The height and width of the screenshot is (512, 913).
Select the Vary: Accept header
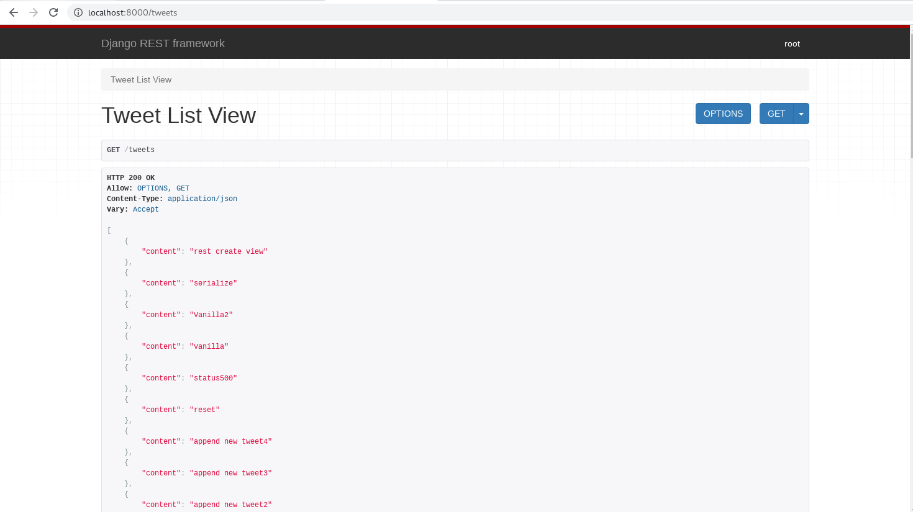tap(133, 209)
